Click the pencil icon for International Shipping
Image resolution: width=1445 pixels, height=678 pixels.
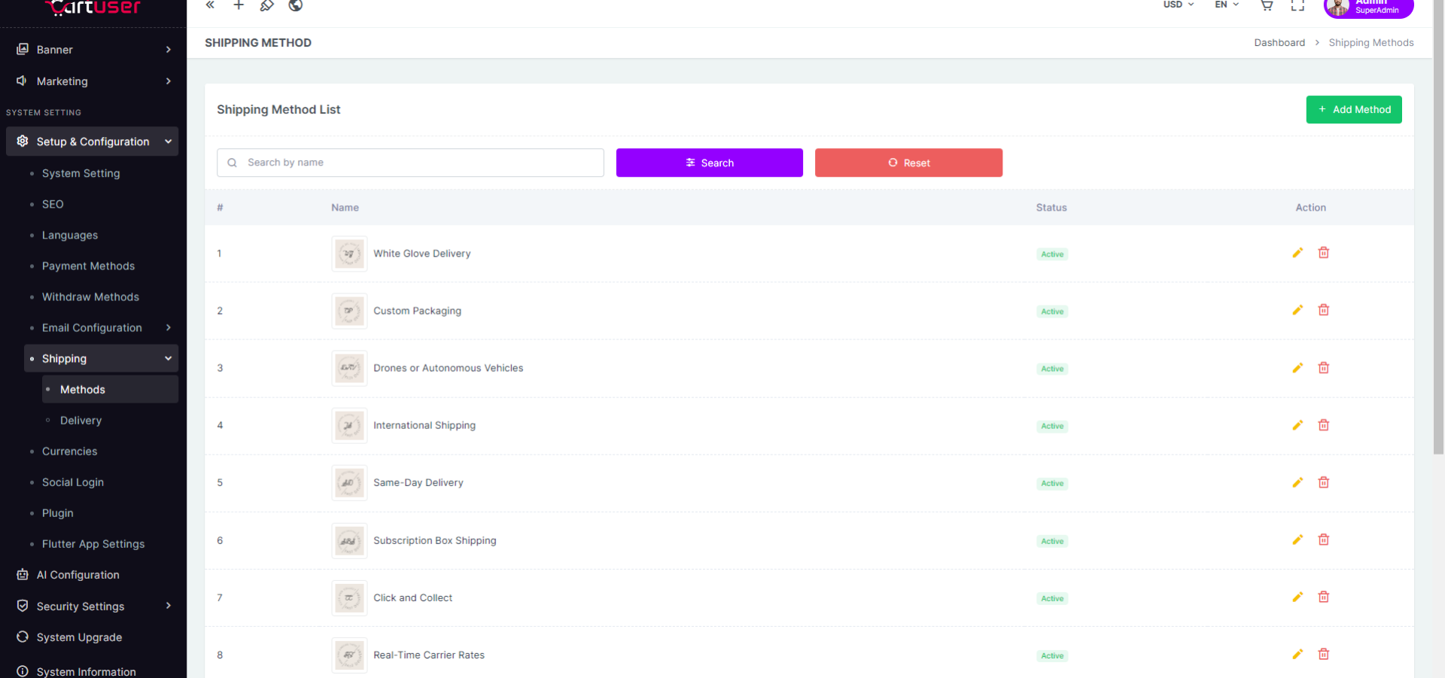tap(1297, 425)
